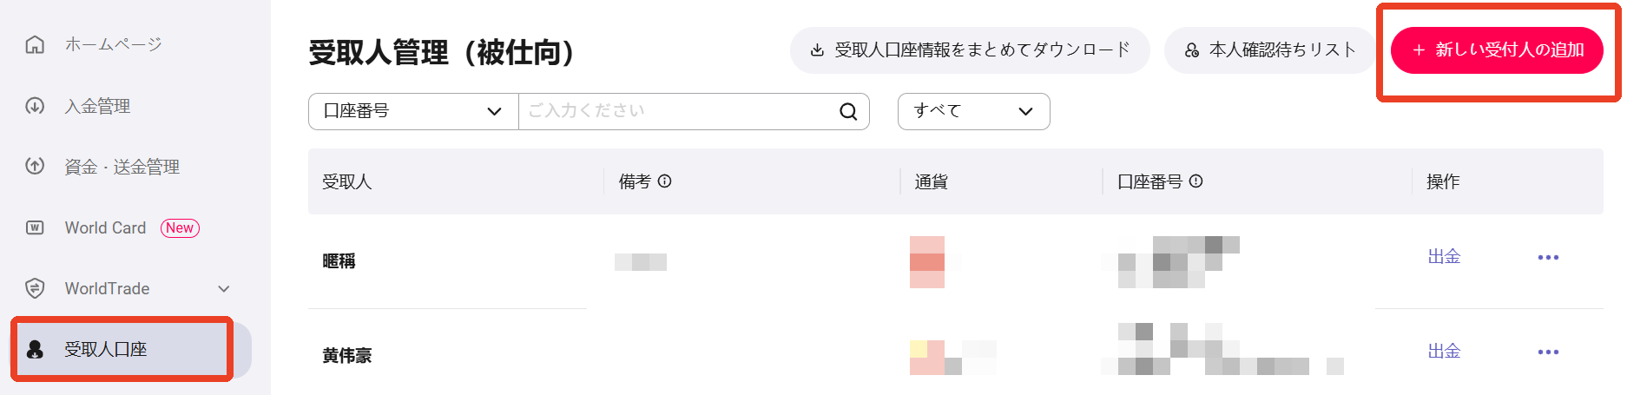The width and height of the screenshot is (1627, 395).
Task: Click 新しい受付人の追加 button
Action: point(1496,50)
